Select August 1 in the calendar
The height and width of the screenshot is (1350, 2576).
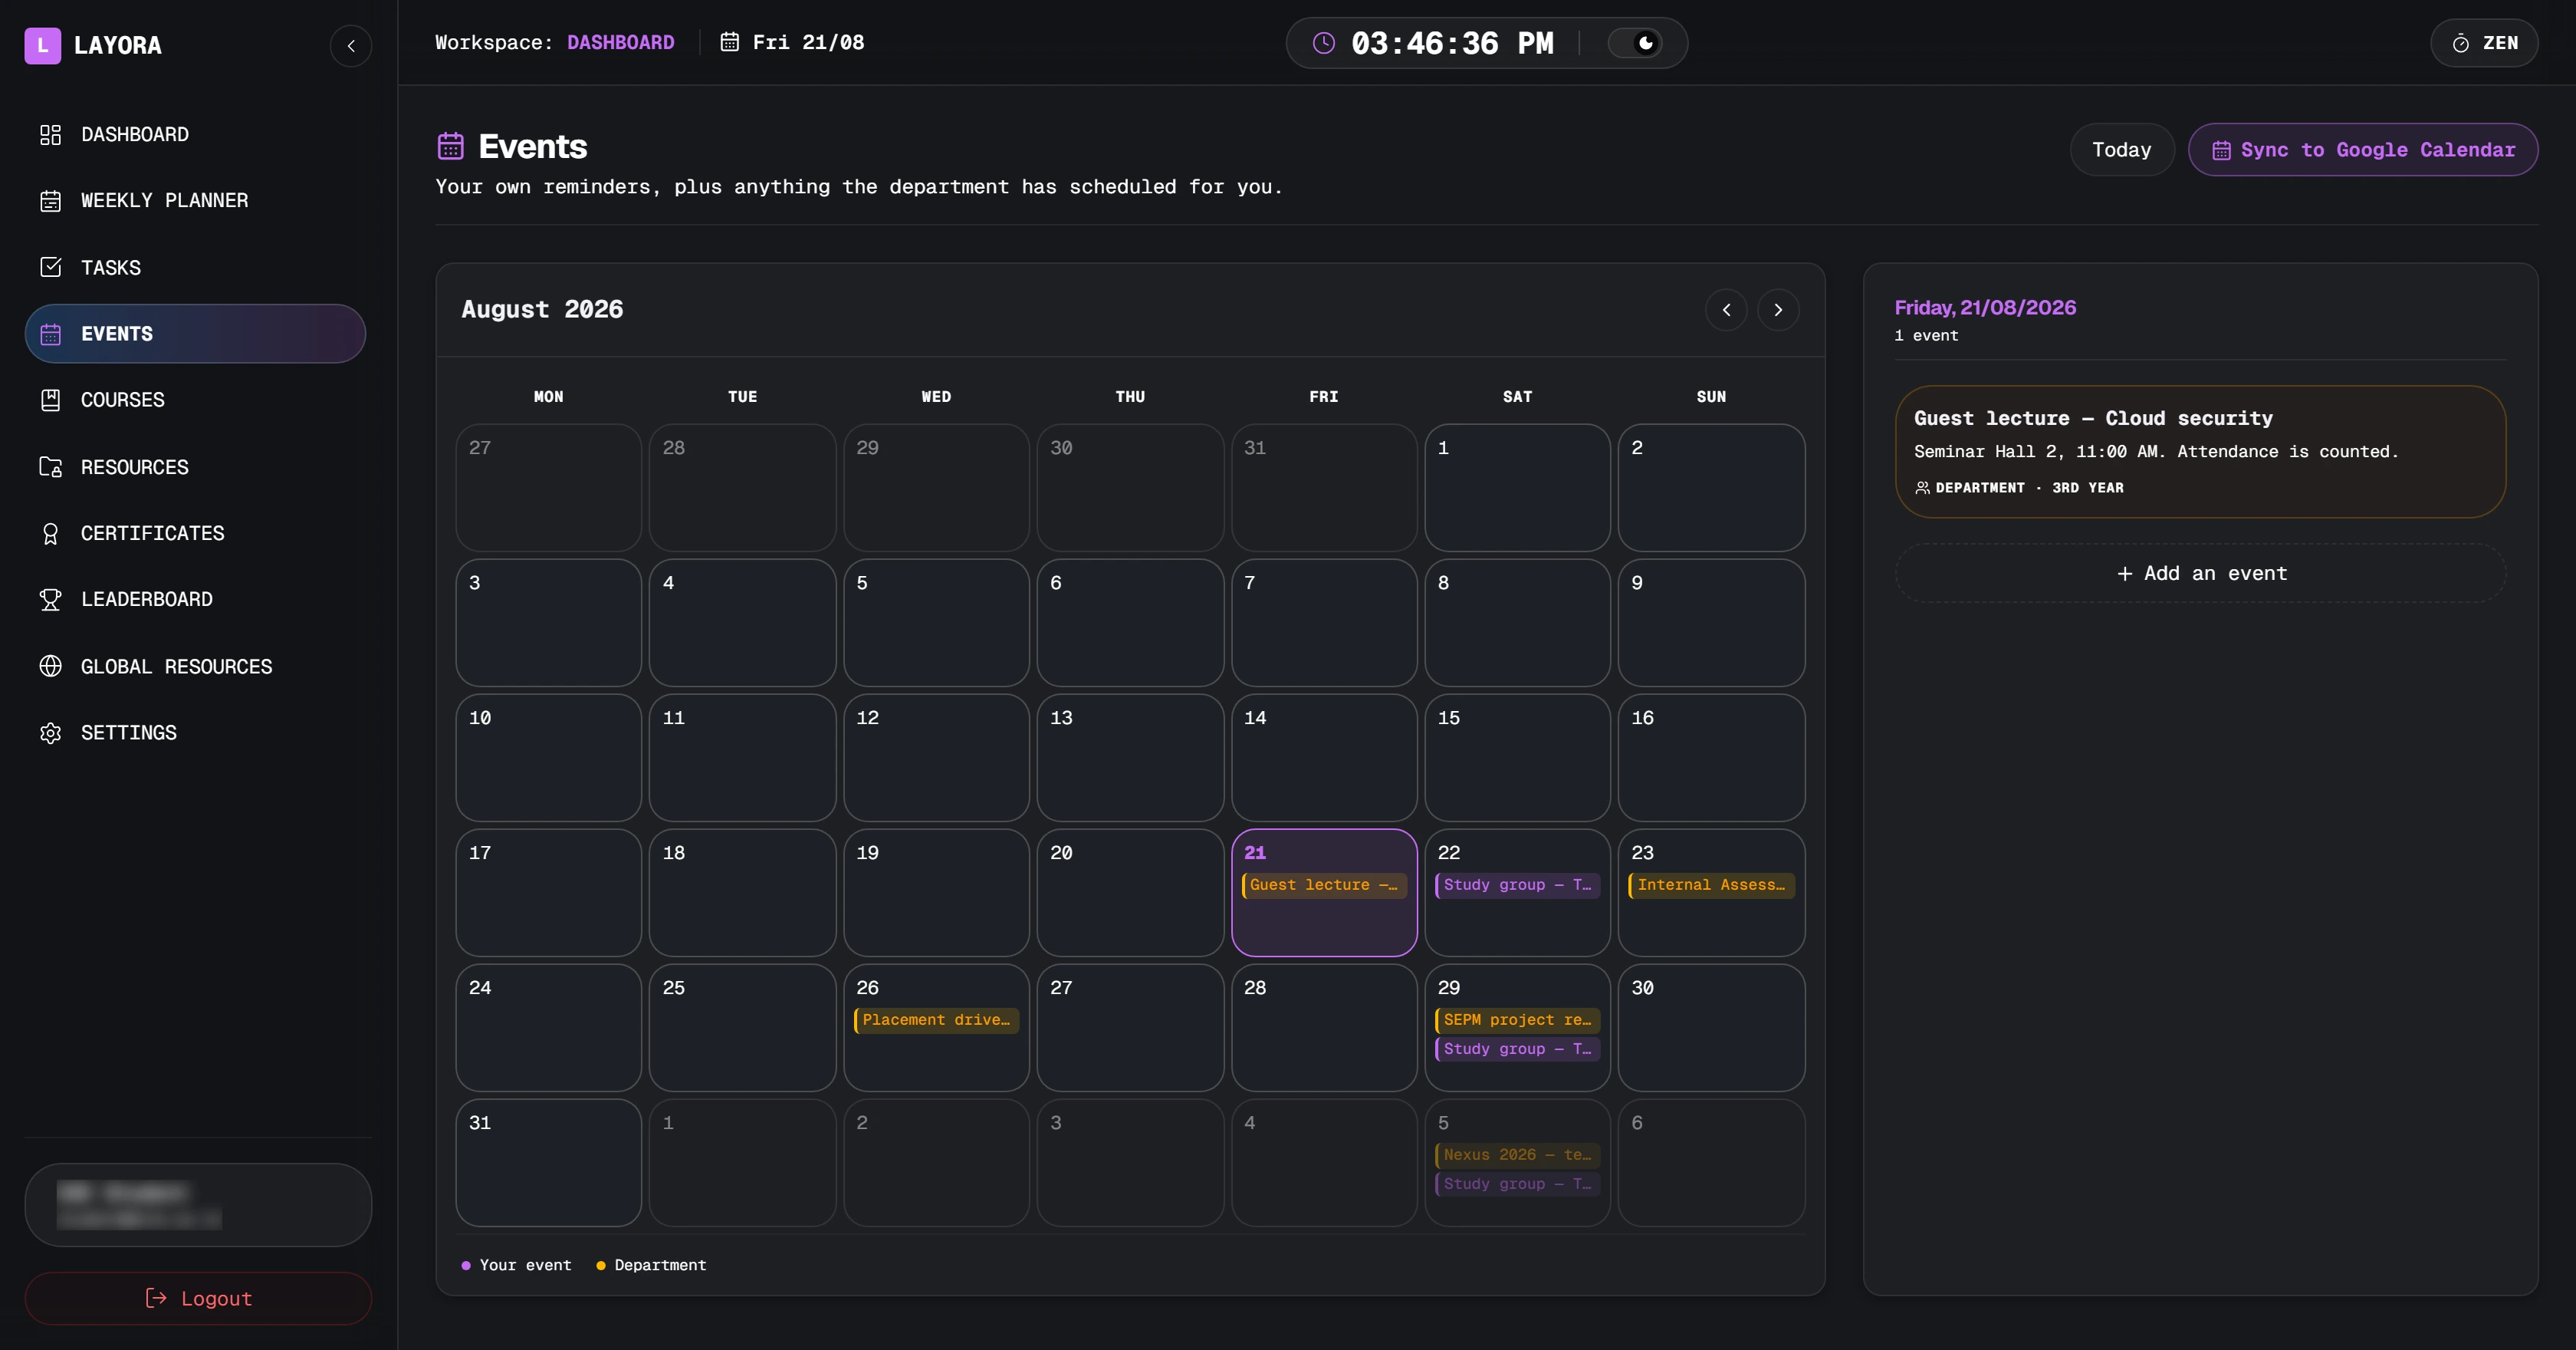point(1517,487)
